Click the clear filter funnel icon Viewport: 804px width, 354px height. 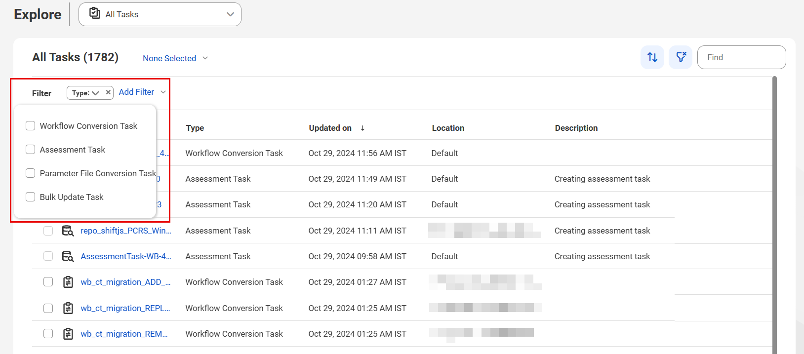pos(681,57)
